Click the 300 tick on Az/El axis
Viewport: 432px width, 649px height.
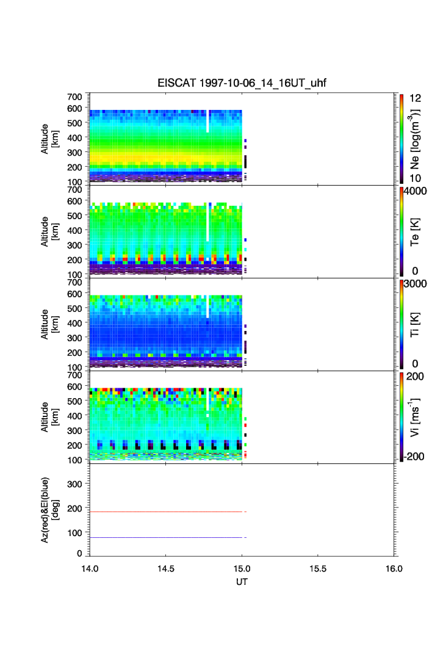[74, 484]
